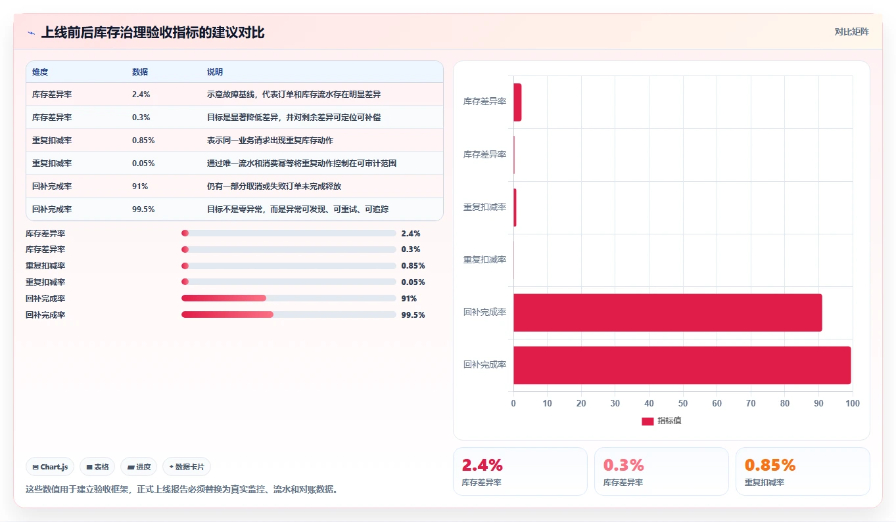Viewport: 896px width, 522px height.
Task: Click the 91% cell in the table
Action: [139, 186]
